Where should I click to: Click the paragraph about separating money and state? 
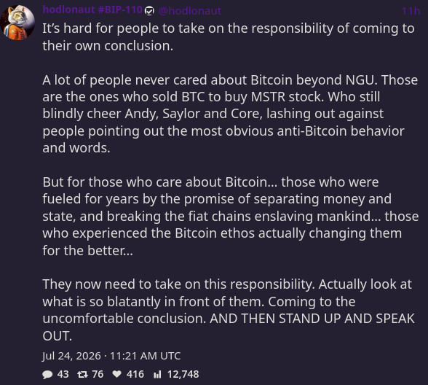coord(231,216)
